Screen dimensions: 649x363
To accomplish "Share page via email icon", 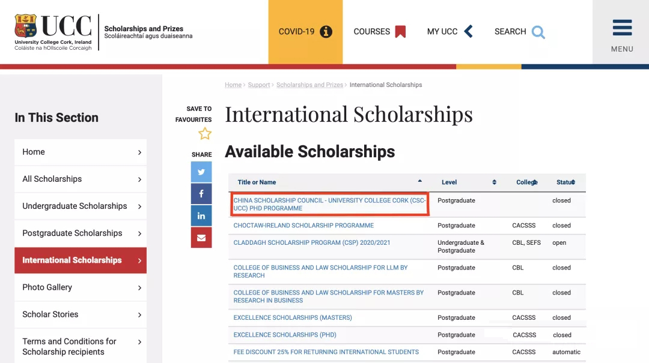I will coord(201,238).
